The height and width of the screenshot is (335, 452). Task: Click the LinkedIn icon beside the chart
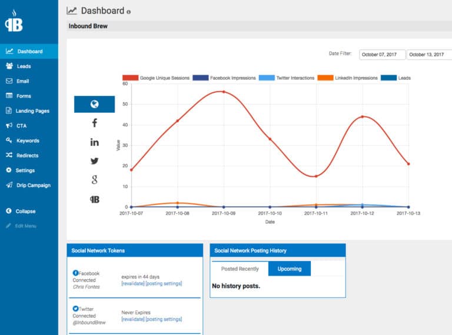(94, 142)
